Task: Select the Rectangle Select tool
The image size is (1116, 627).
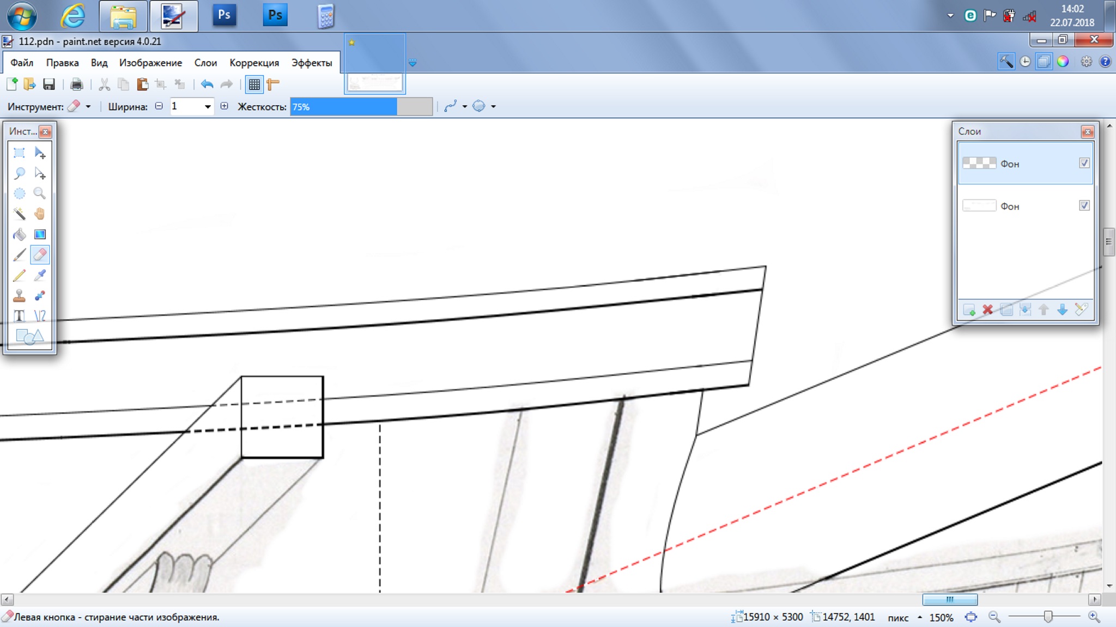Action: click(x=19, y=153)
